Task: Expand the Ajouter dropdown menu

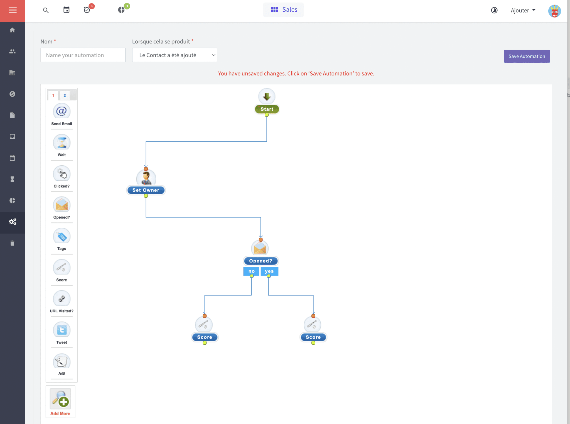Action: coord(523,10)
